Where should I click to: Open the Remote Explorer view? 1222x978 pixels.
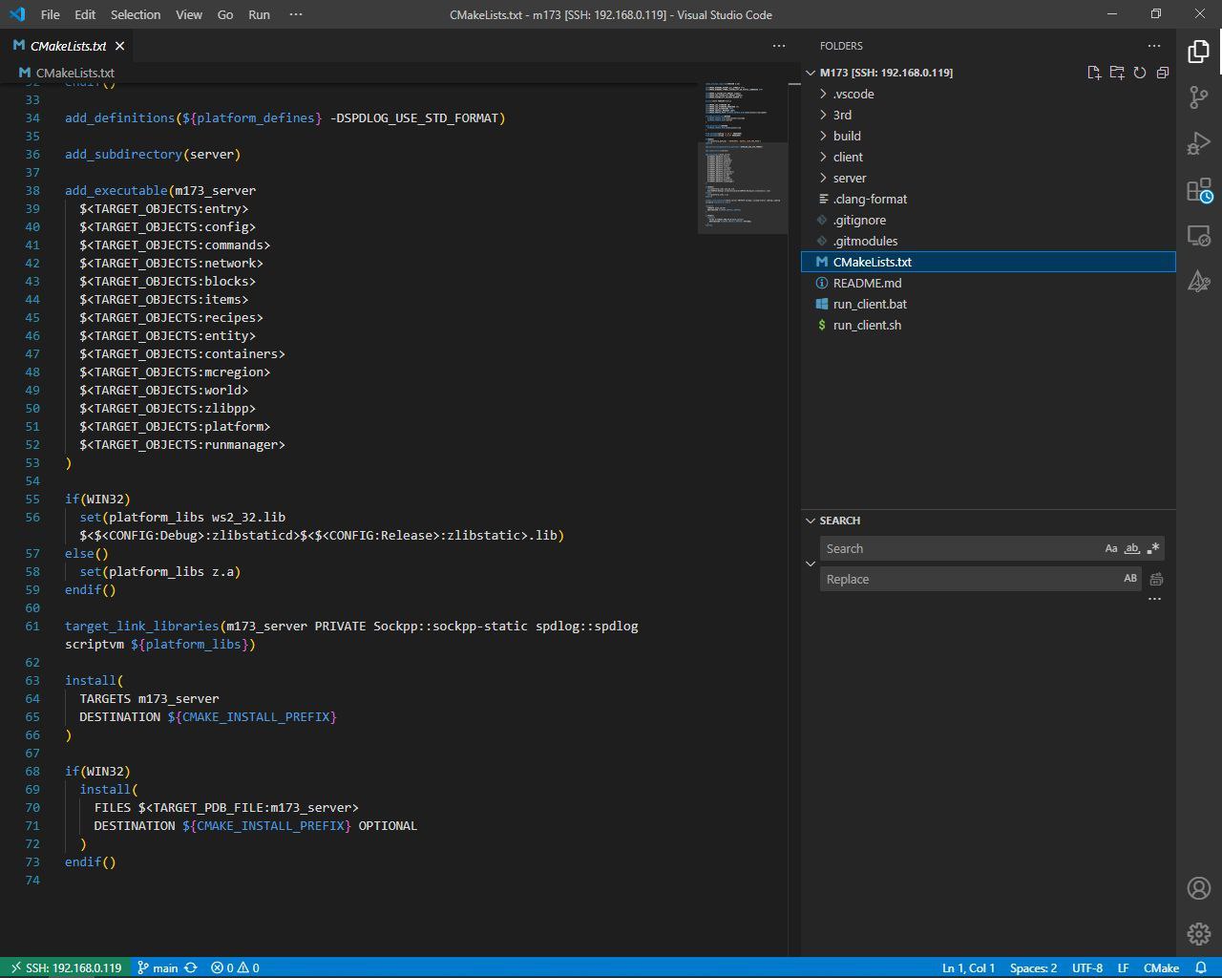coord(1198,235)
